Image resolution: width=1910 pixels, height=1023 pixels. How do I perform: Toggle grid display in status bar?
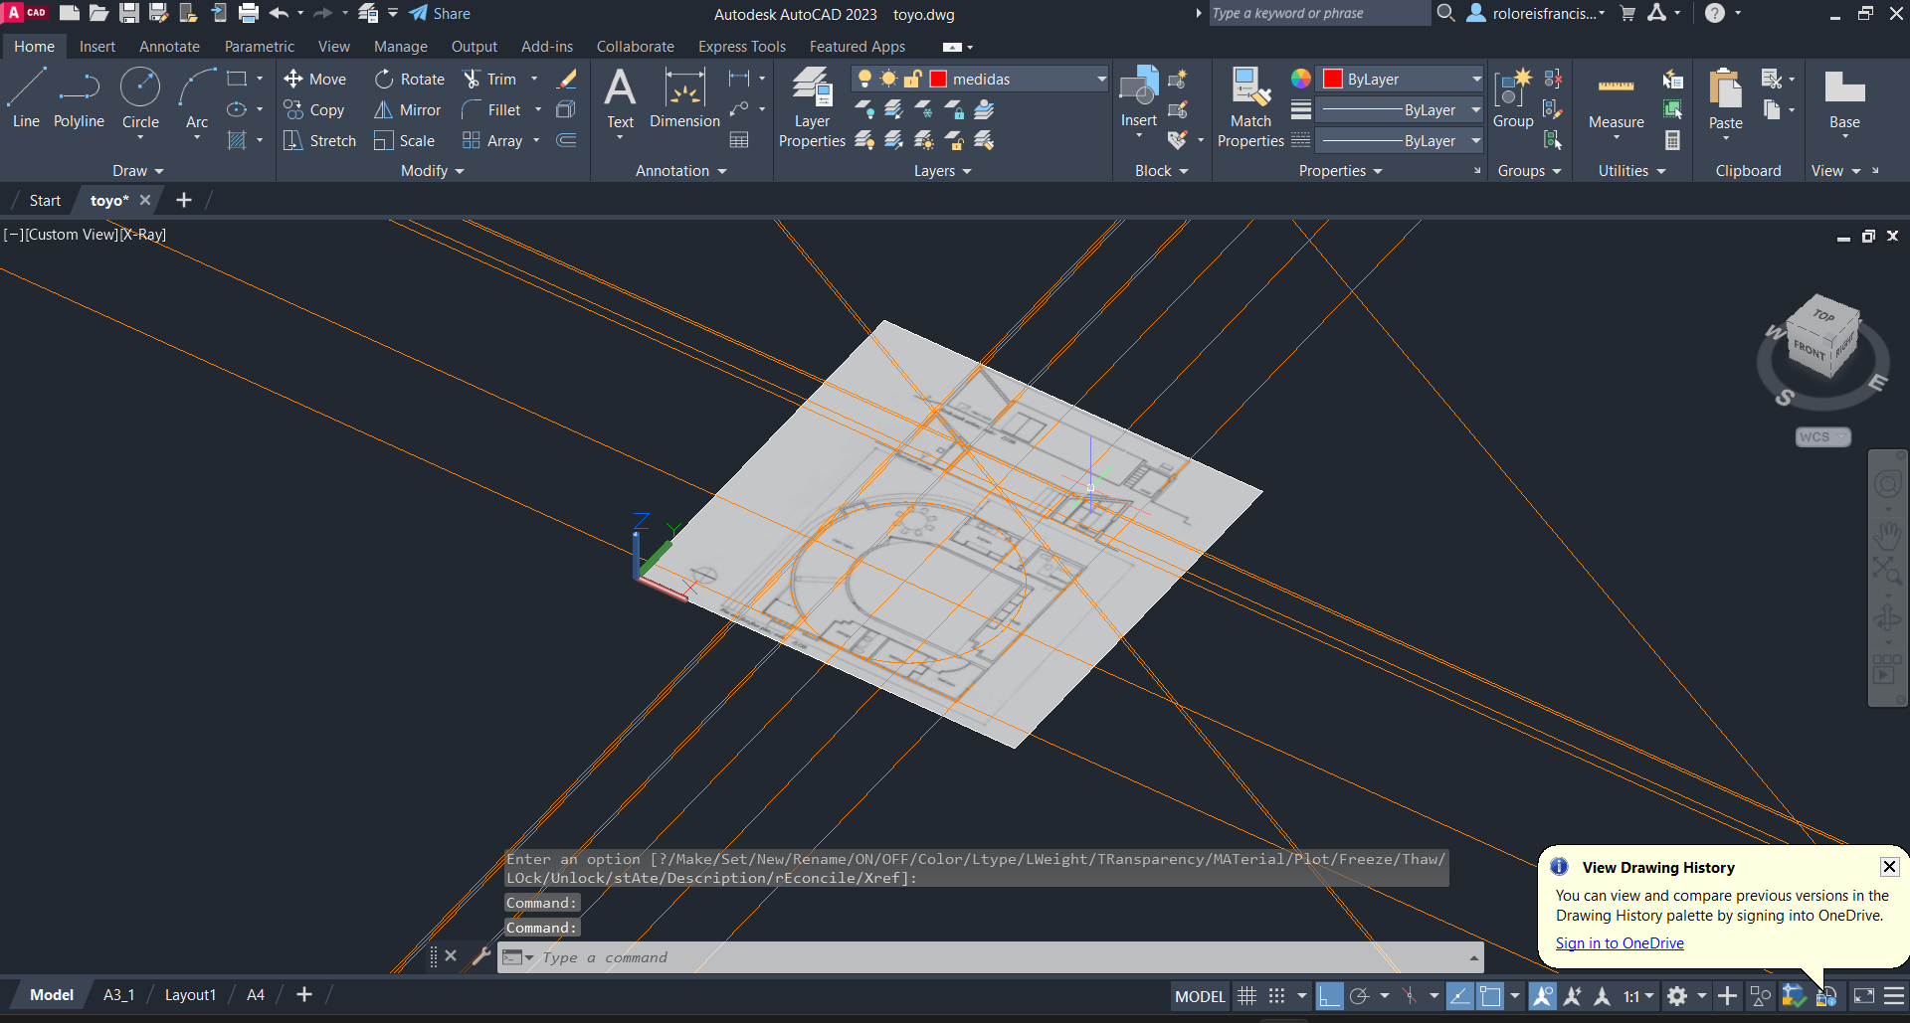1246,996
